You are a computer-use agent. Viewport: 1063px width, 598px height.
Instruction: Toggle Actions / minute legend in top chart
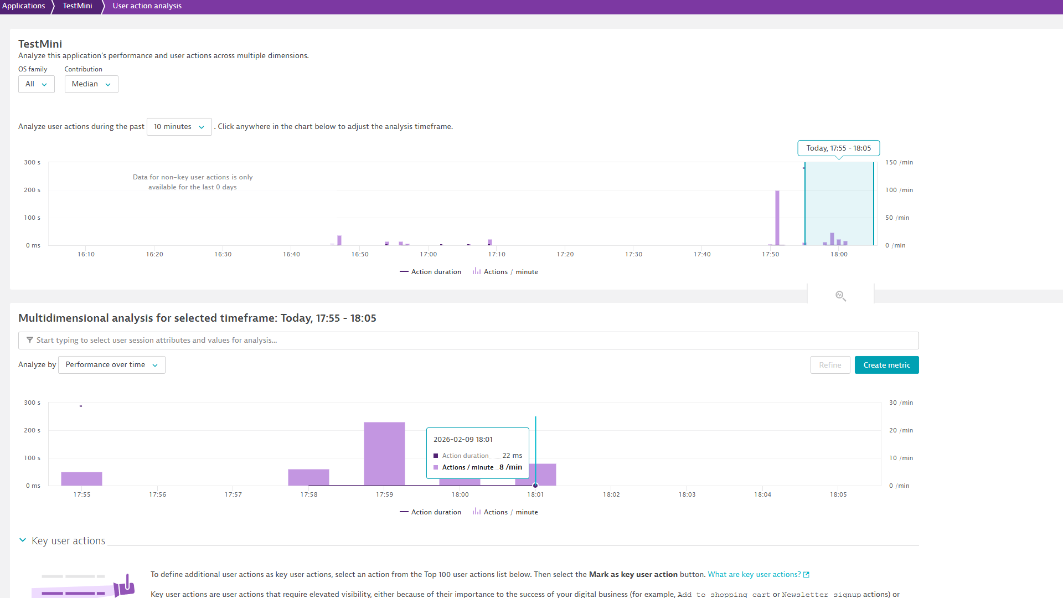505,272
